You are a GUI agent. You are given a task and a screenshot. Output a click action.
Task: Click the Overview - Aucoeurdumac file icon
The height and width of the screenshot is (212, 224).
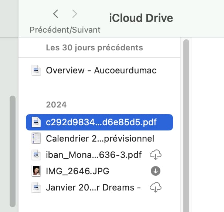(36, 70)
